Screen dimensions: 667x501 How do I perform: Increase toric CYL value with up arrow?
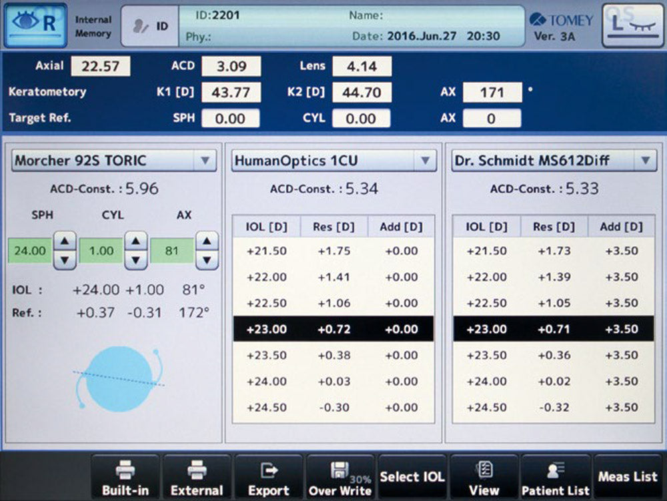pyautogui.click(x=135, y=241)
